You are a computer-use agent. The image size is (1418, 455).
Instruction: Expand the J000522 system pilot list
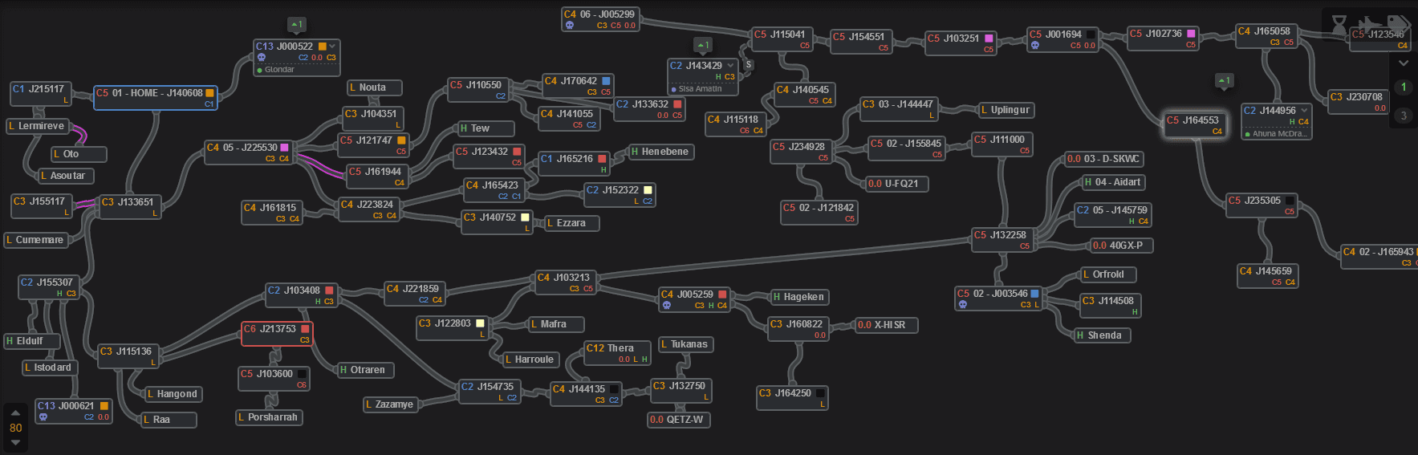click(x=332, y=47)
